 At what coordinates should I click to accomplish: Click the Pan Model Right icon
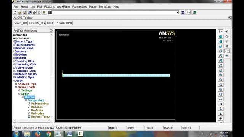tap(220, 104)
